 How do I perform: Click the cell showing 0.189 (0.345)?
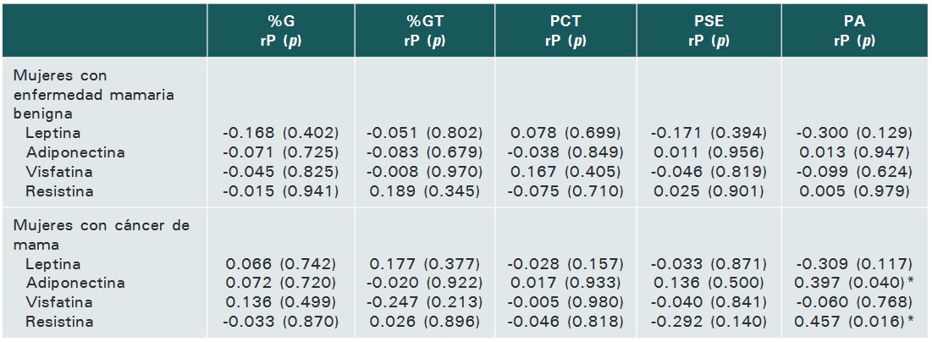pos(424,191)
